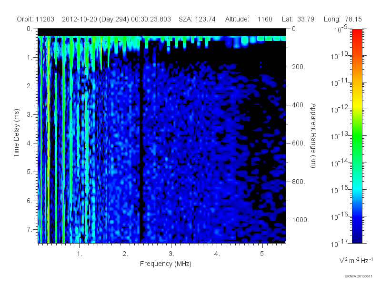
Task: Click the color bar label 10^-13
Action: (340, 135)
